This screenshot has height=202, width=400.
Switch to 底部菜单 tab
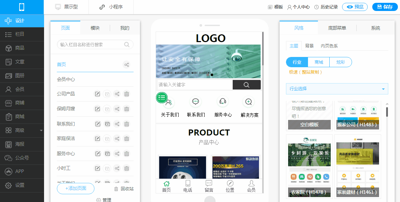(337, 28)
